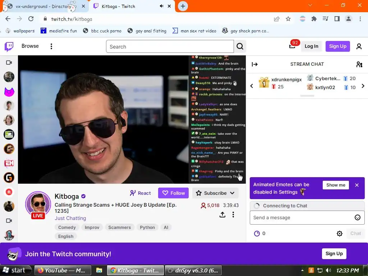Open the Browse page

[x=30, y=46]
